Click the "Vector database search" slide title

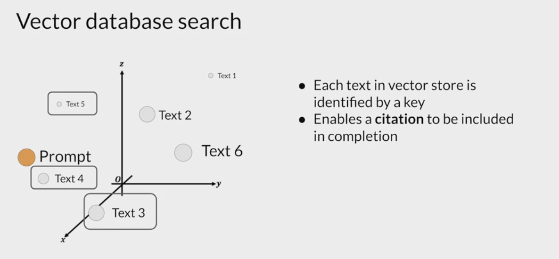click(129, 22)
